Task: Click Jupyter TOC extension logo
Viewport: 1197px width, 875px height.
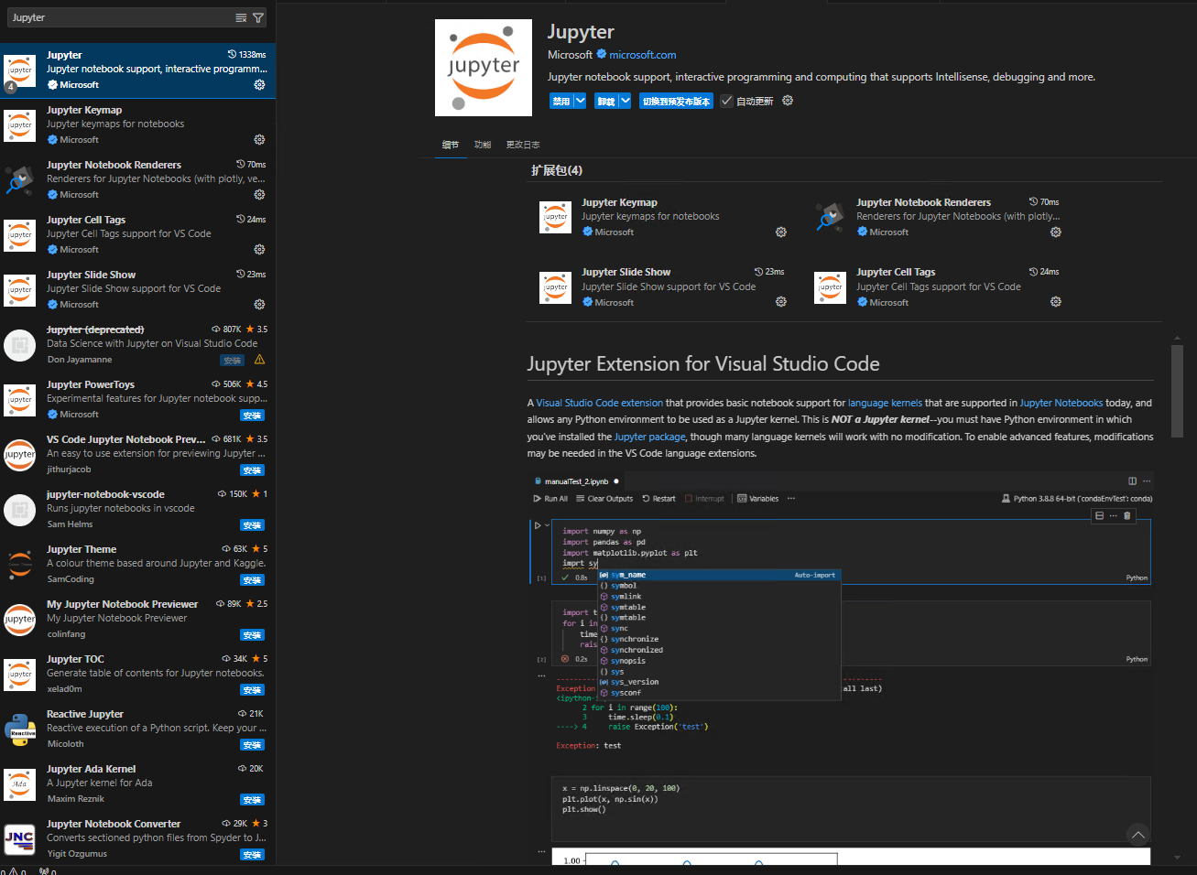Action: pyautogui.click(x=20, y=675)
